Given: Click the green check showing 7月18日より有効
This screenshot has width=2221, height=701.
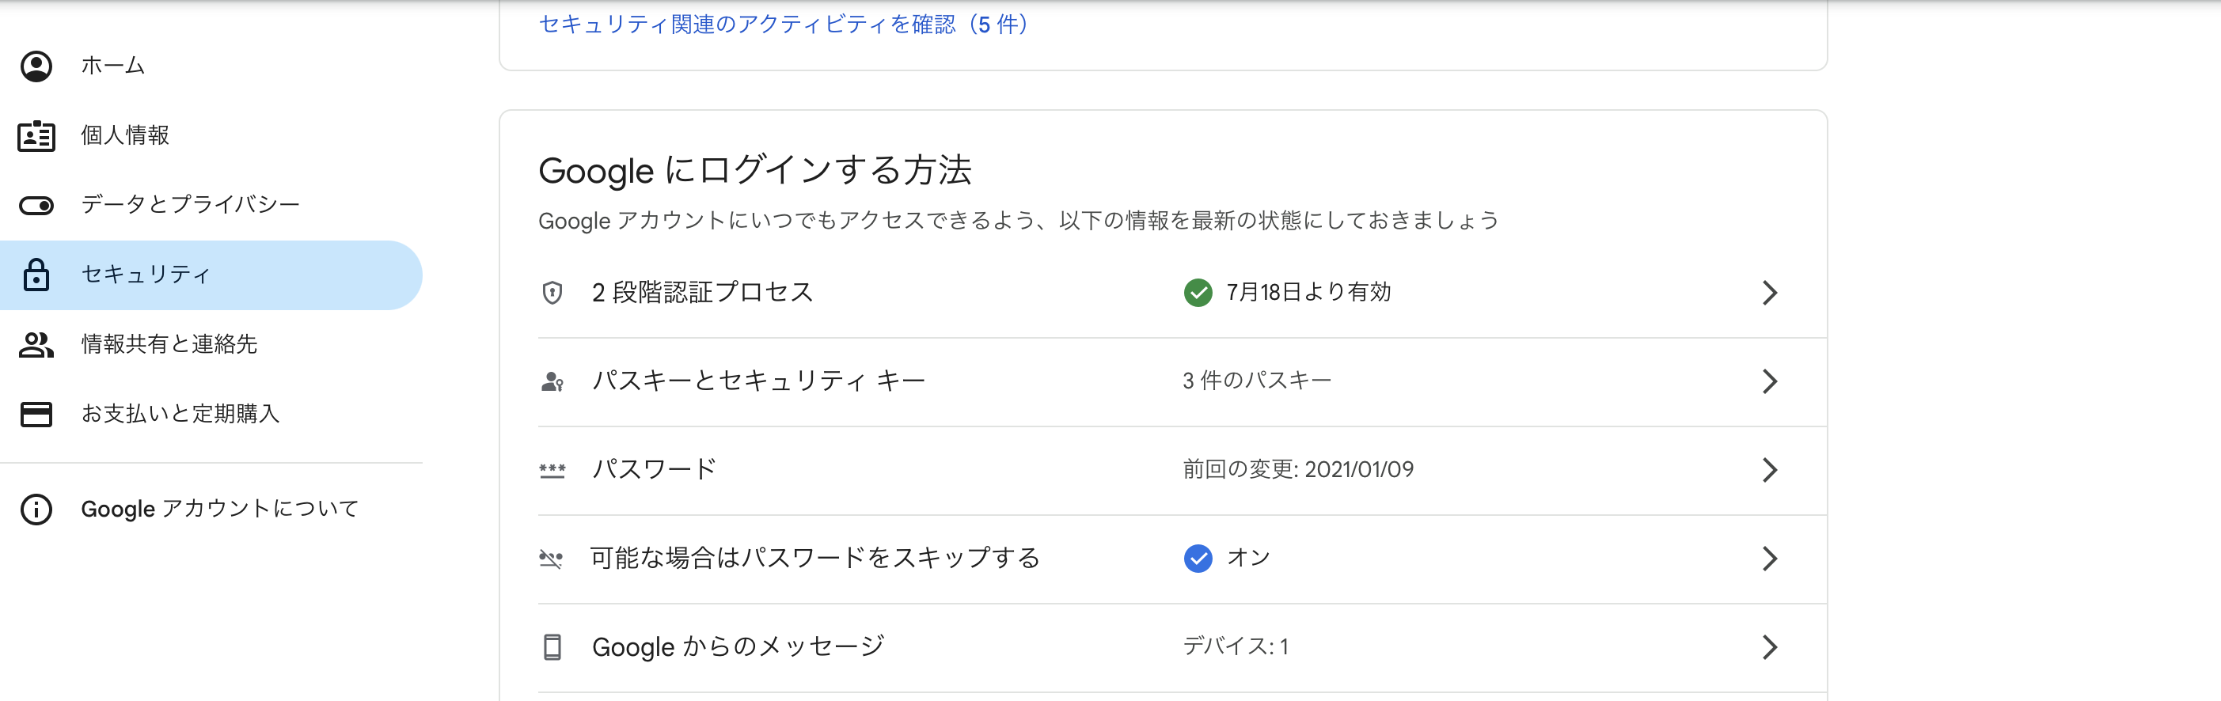Looking at the screenshot, I should click(1198, 292).
